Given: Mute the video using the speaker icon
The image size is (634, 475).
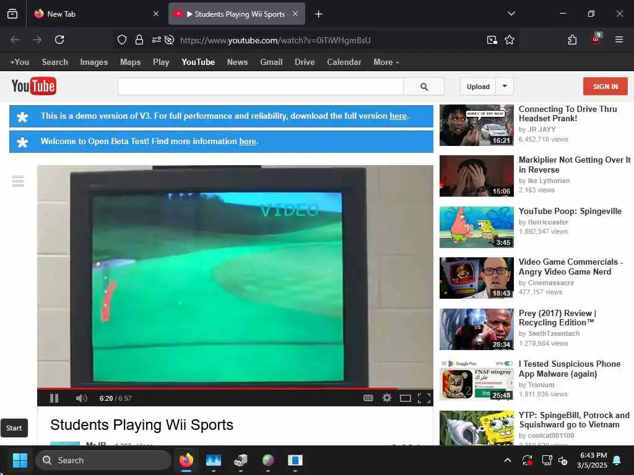Looking at the screenshot, I should click(81, 398).
